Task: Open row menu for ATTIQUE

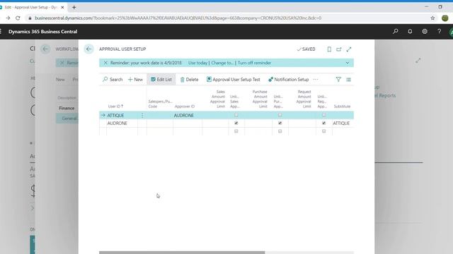Action: pyautogui.click(x=142, y=115)
